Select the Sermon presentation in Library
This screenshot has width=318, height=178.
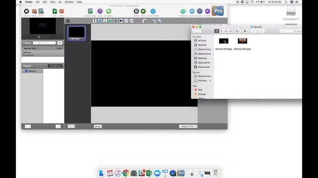[x=43, y=53]
